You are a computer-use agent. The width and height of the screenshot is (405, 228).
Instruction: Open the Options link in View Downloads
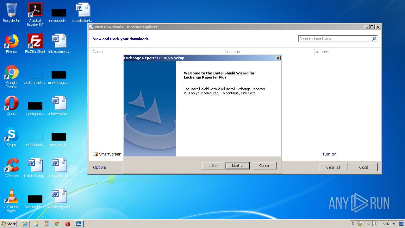[x=100, y=167]
